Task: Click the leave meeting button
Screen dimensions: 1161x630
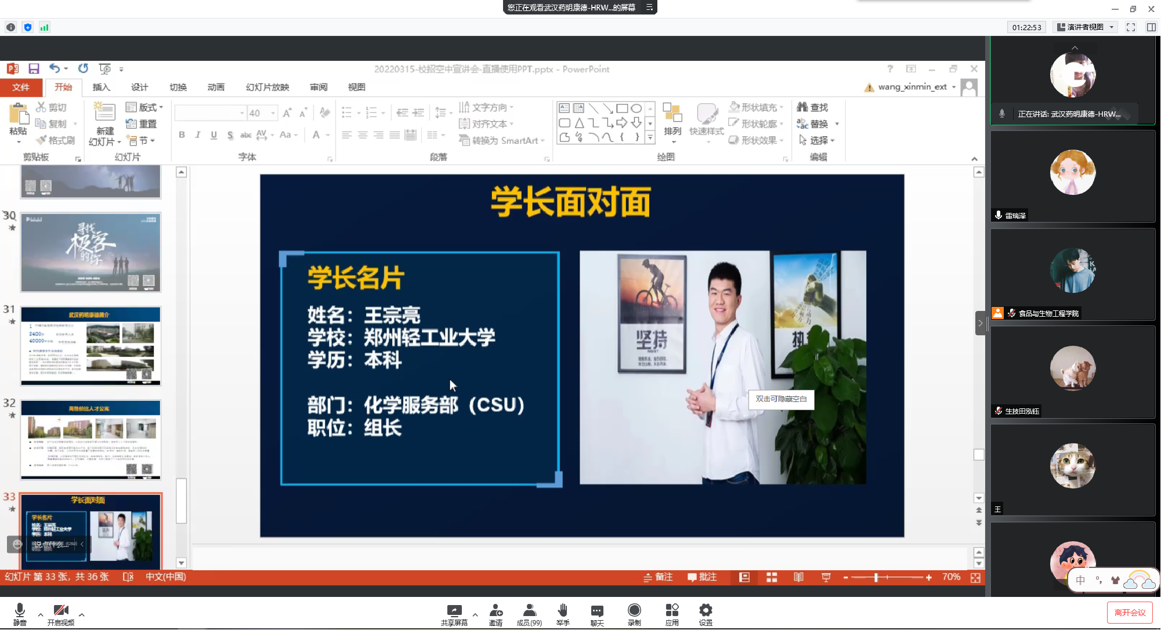Action: point(1129,612)
